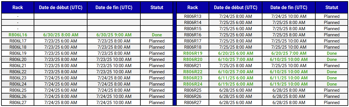The image size is (349, 107).
Task: Click the R806R21 rack cell
Action: click(193, 66)
